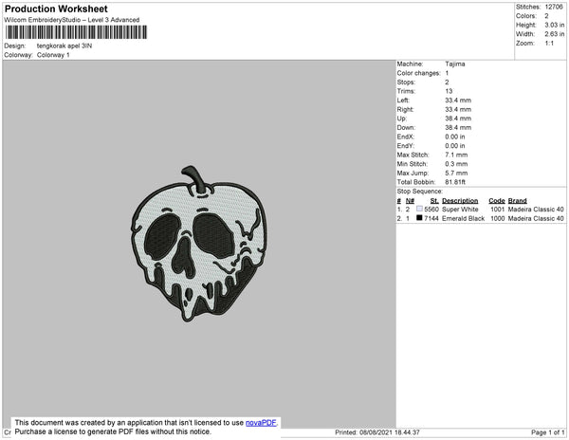The height and width of the screenshot is (440, 569).
Task: Click the 'St.' column header
Action: point(434,201)
